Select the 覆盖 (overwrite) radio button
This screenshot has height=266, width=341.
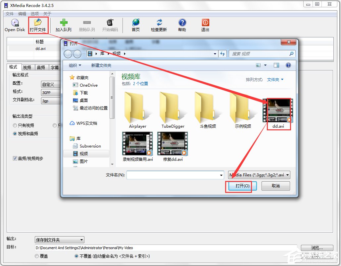[x=36, y=256]
